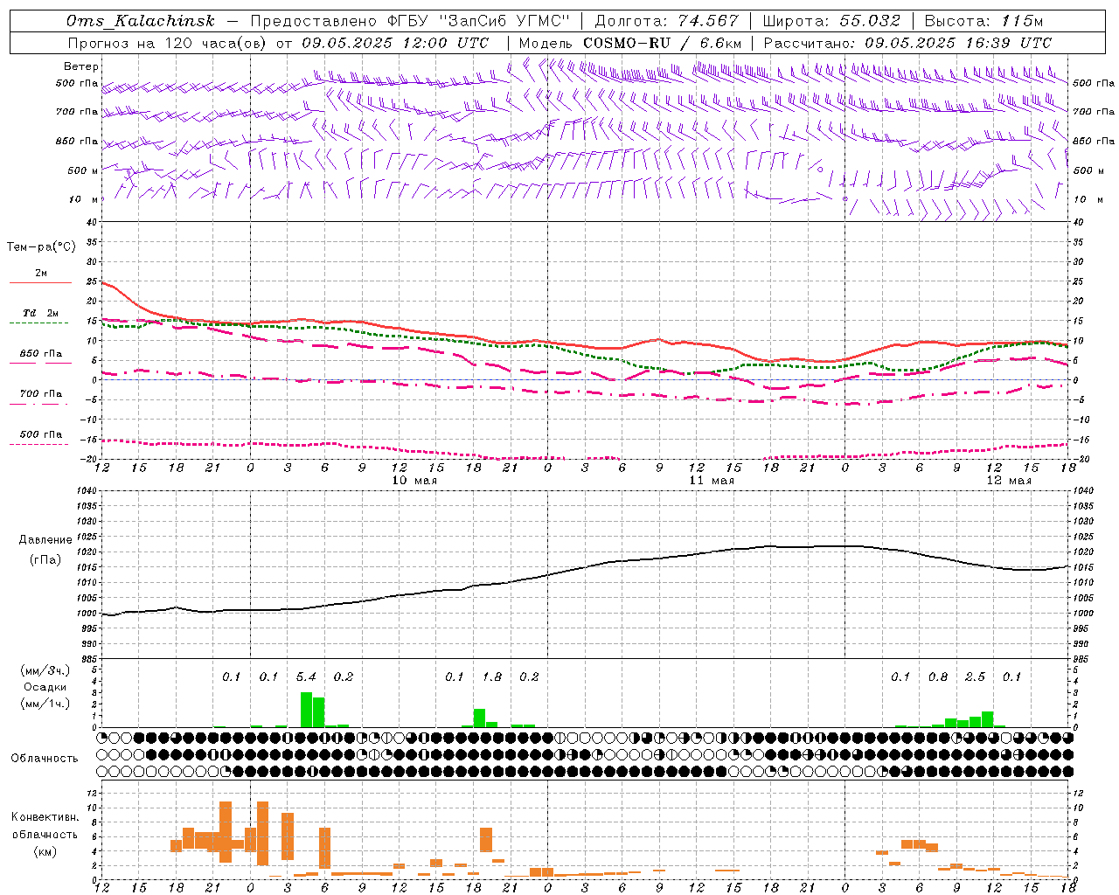Screen dimensions: 1119x895
Task: Click the Облачность row label
Action: click(45, 759)
